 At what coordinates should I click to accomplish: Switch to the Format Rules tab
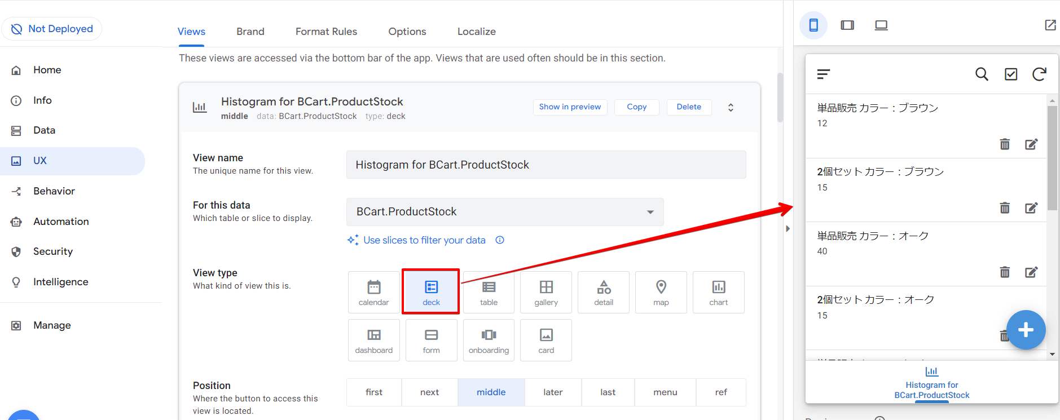pyautogui.click(x=326, y=32)
